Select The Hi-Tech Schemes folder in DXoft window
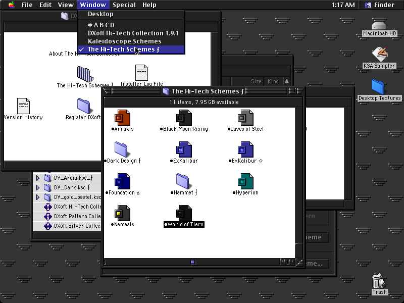 [x=85, y=74]
